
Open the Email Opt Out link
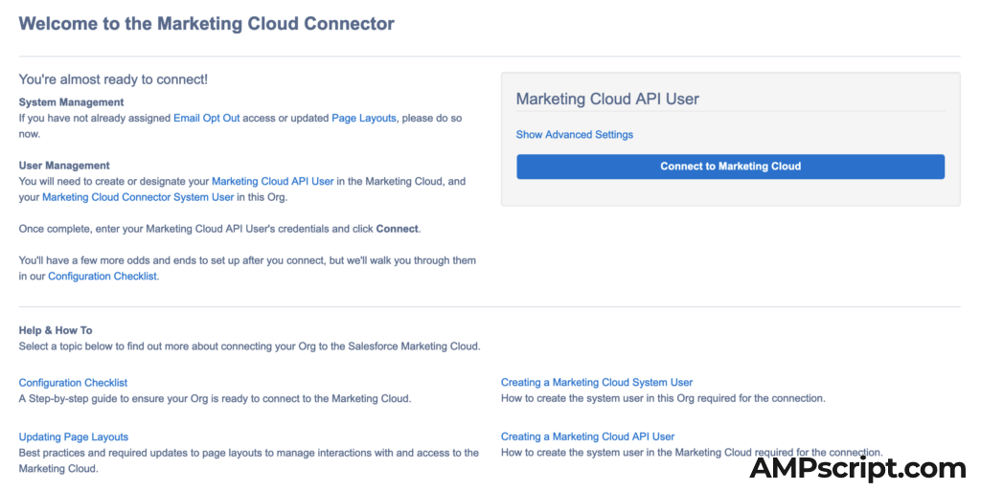(206, 119)
